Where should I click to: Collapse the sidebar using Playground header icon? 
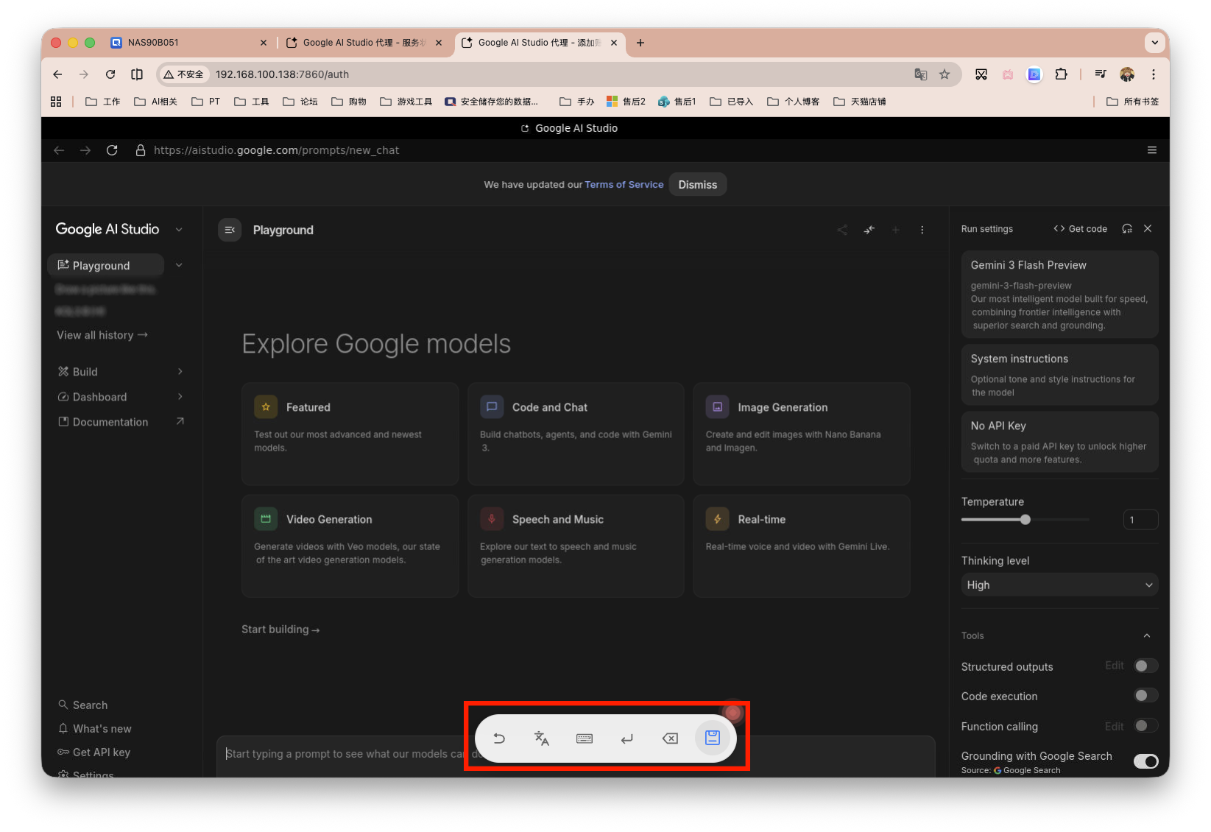click(230, 230)
